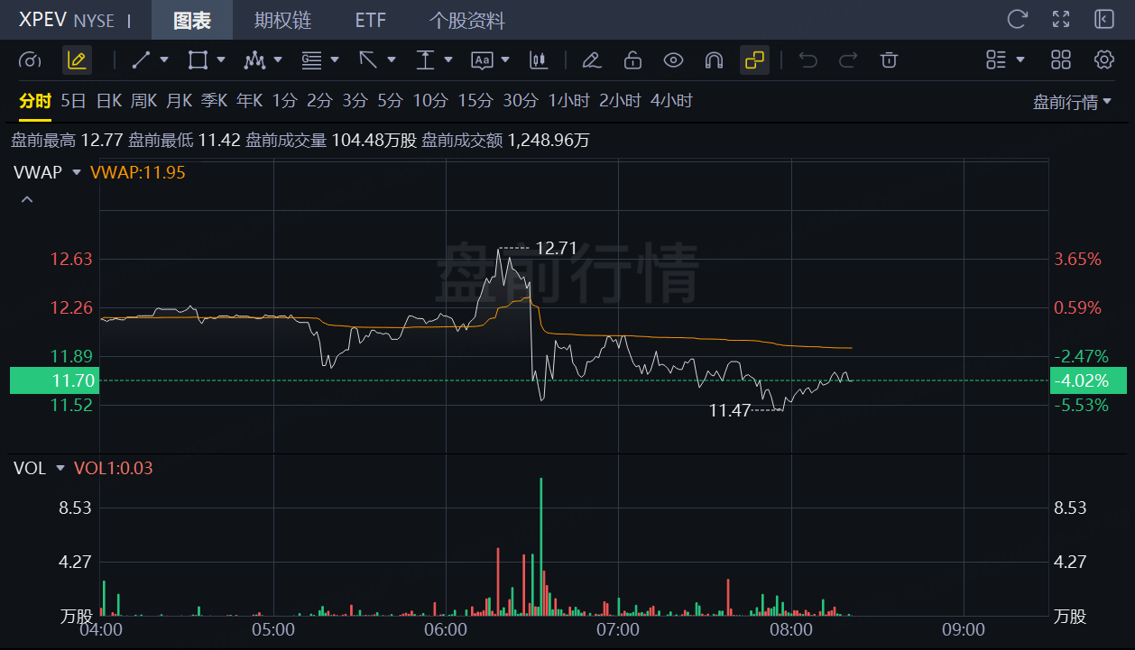This screenshot has width=1135, height=650.
Task: Click the eraser pencil icon
Action: tap(591, 60)
